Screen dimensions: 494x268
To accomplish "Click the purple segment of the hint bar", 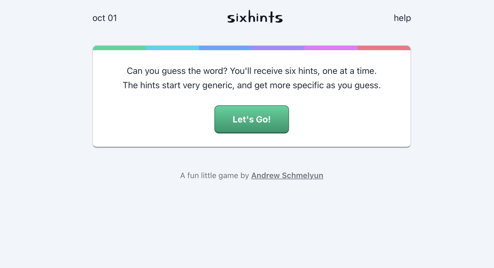I will click(278, 48).
